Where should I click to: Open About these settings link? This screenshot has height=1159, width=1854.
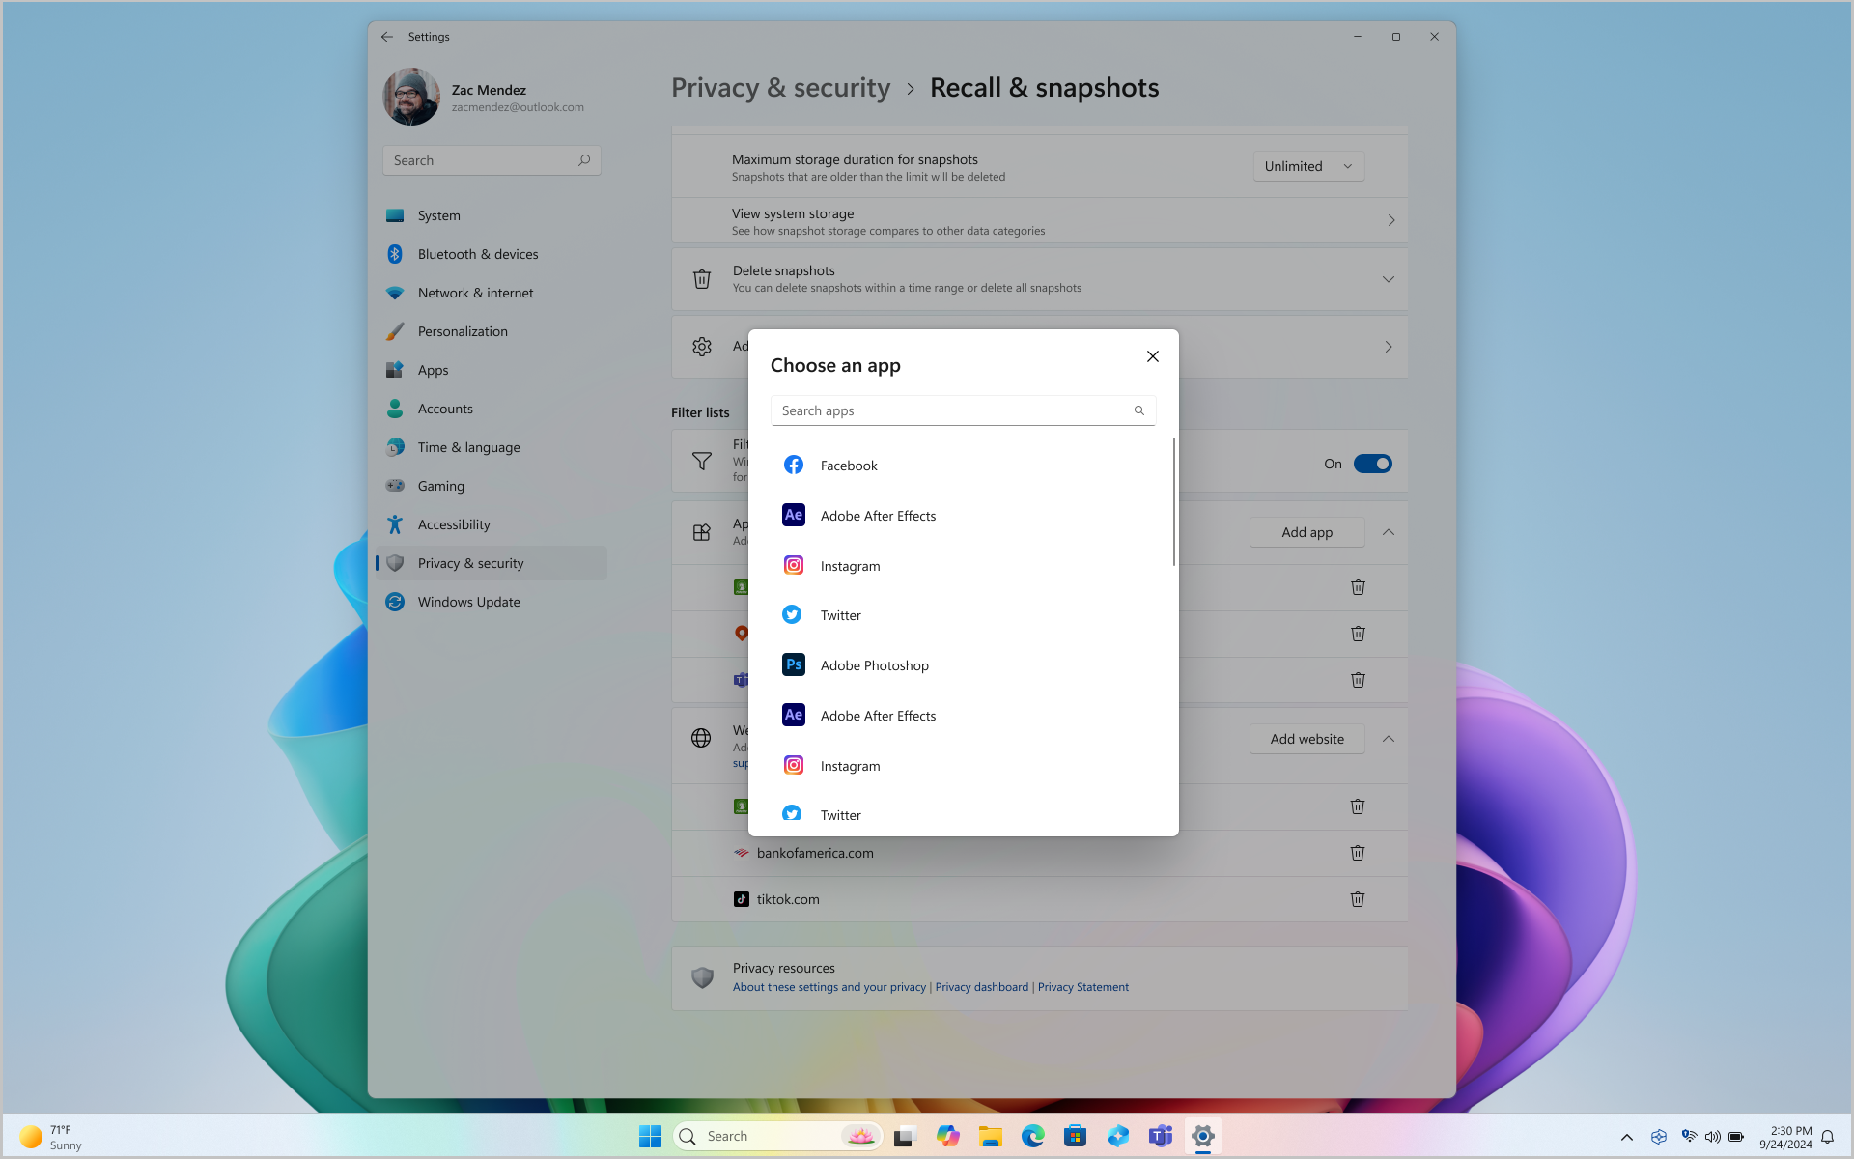click(828, 987)
